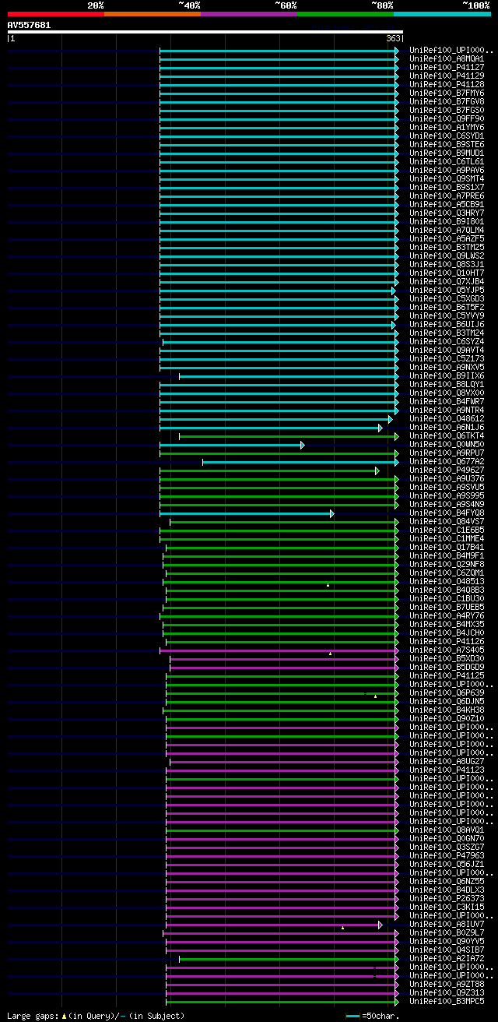Select the UniRef100_C5Z173 label
The image size is (498, 1022).
coord(447,359)
